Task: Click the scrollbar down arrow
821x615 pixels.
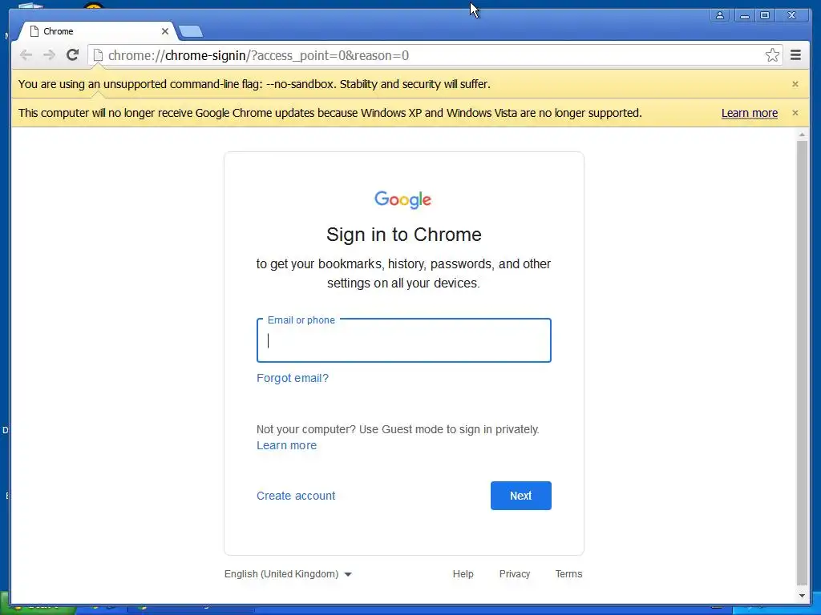Action: (802, 596)
